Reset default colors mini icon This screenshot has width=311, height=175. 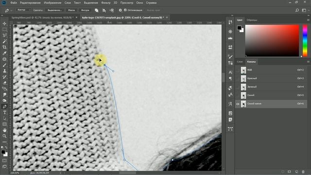(2, 147)
